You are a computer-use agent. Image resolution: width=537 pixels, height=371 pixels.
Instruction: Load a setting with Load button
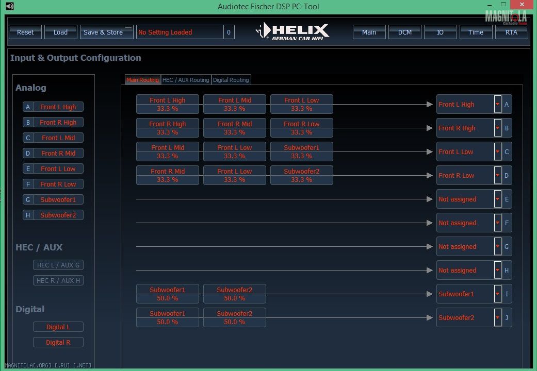tap(60, 32)
